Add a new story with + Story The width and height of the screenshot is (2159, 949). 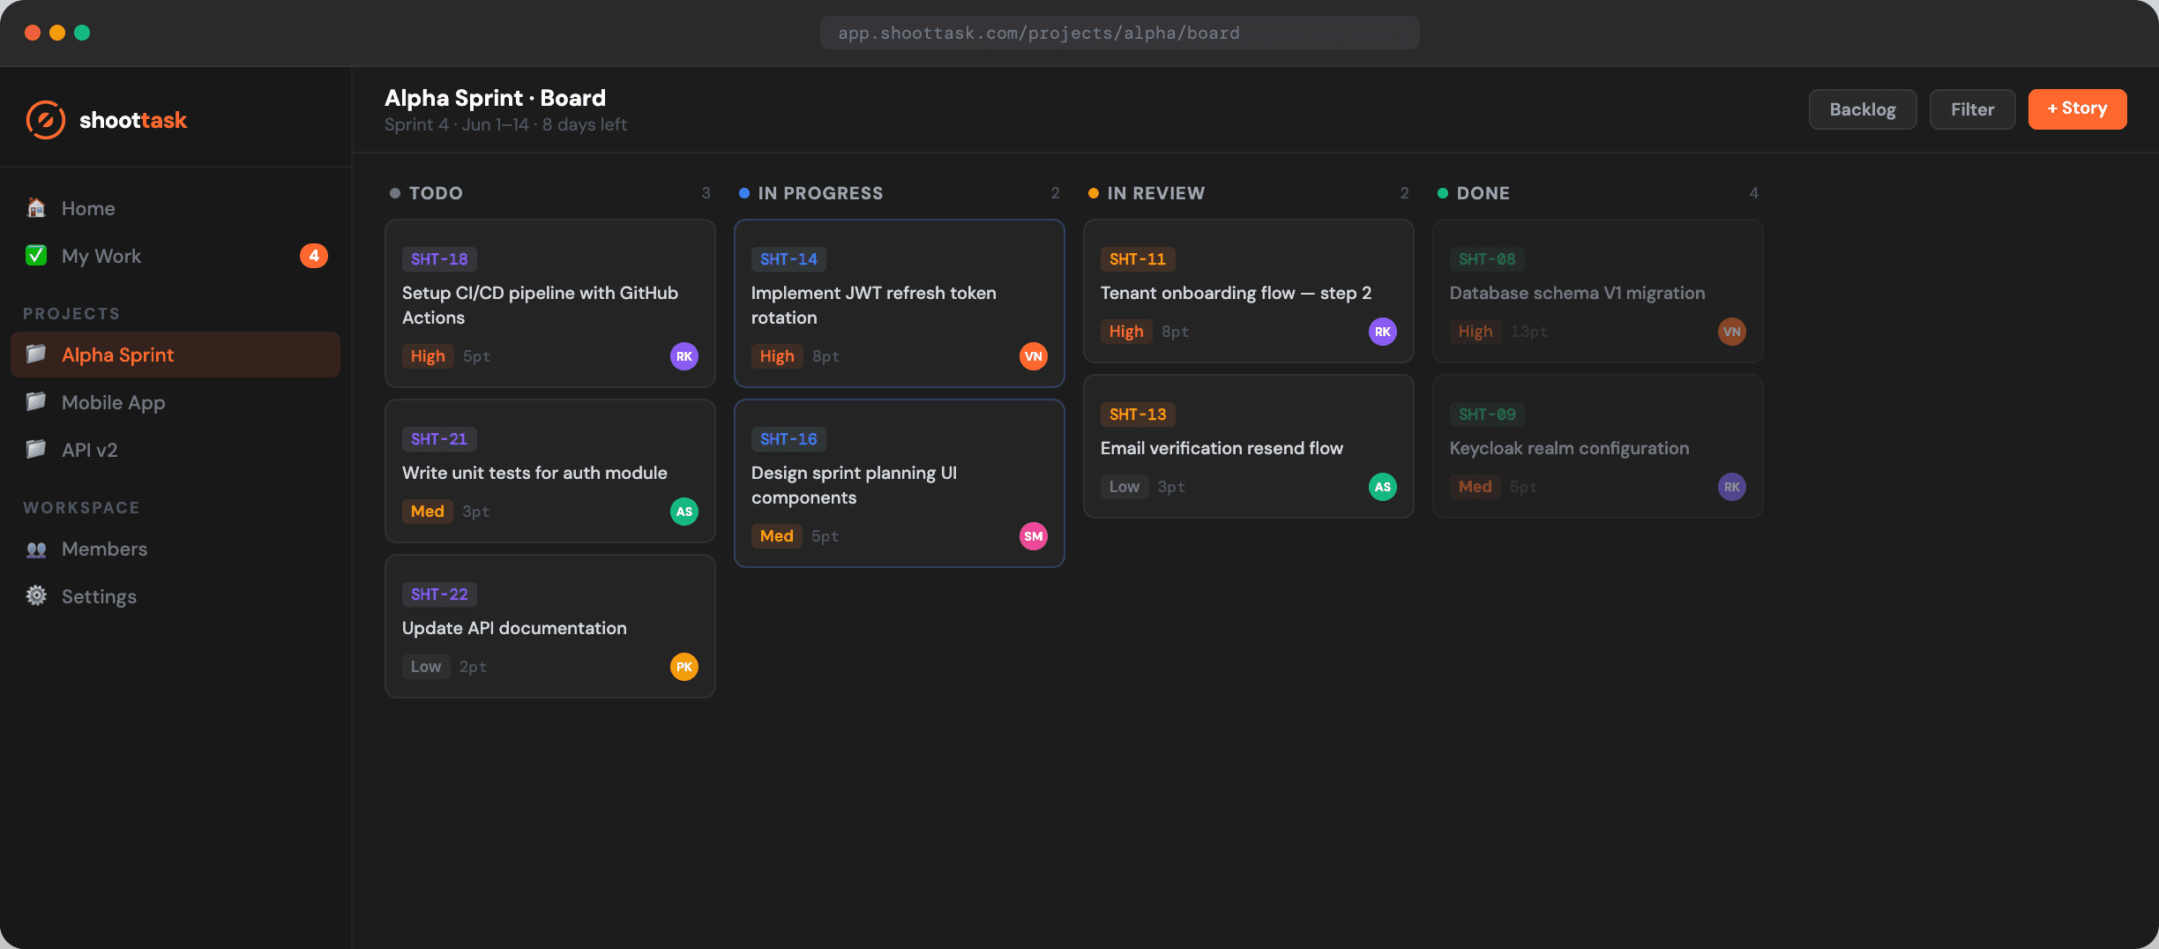tap(2077, 109)
